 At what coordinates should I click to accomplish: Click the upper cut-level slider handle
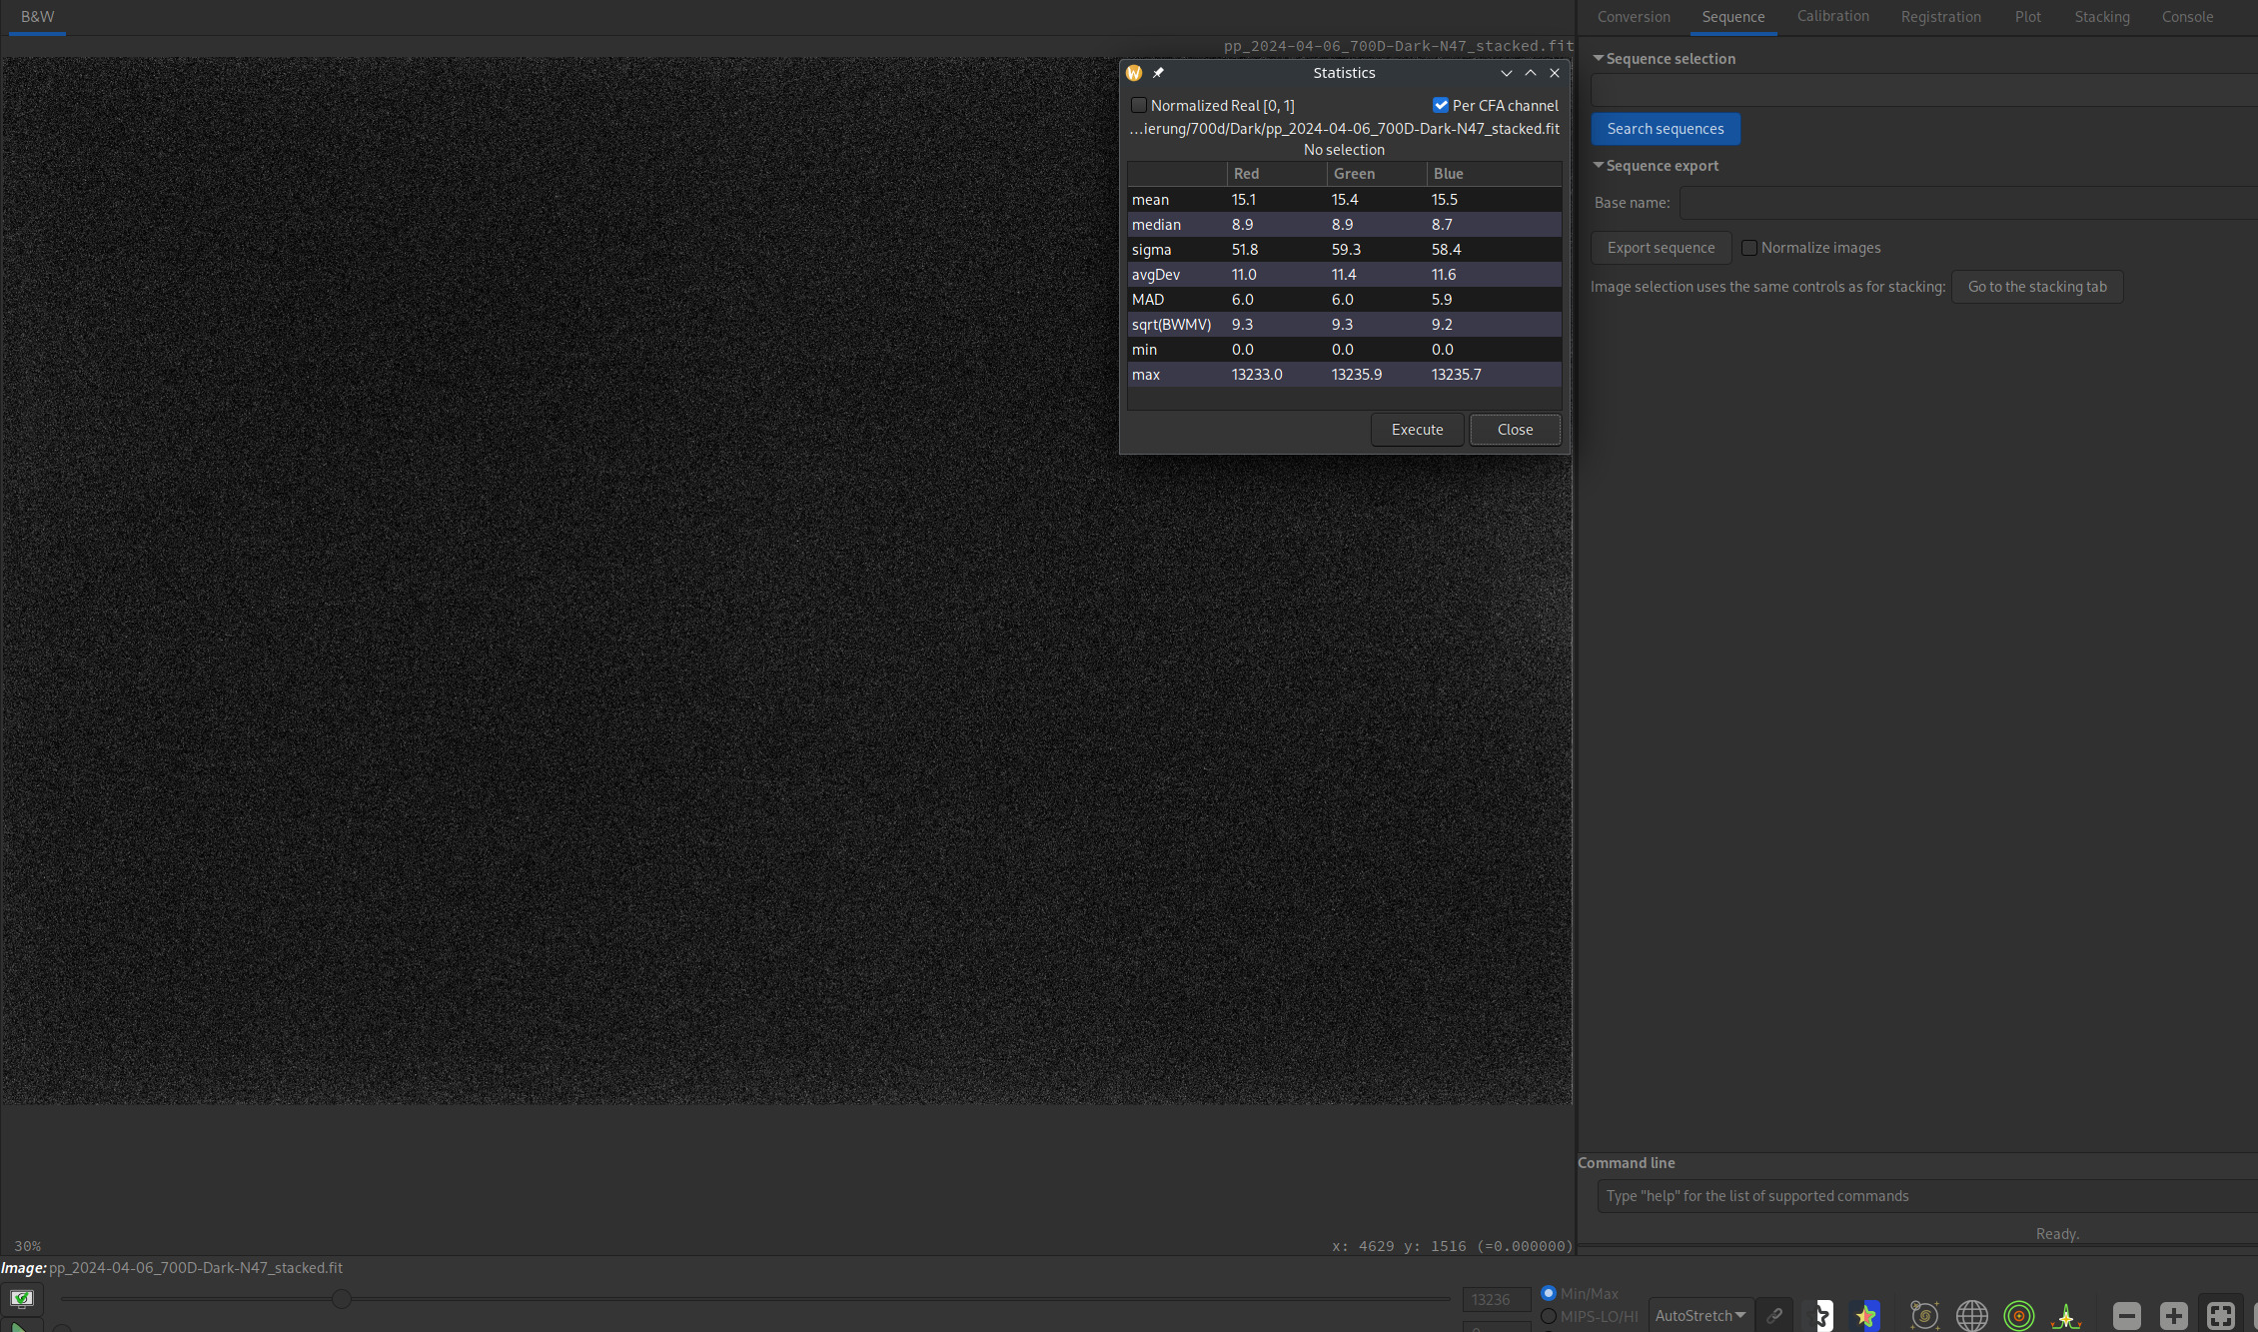point(342,1299)
